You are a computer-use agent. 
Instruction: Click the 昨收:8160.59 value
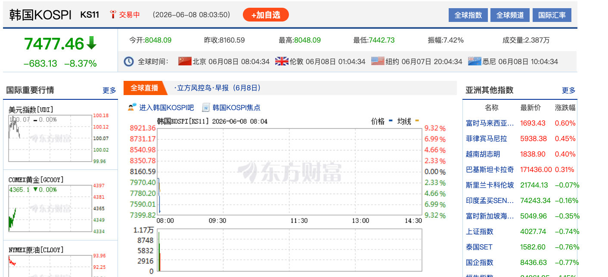click(224, 40)
